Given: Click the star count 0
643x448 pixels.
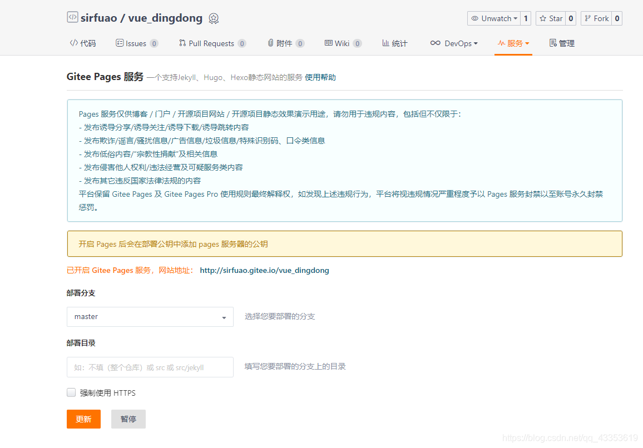Looking at the screenshot, I should click(x=571, y=18).
